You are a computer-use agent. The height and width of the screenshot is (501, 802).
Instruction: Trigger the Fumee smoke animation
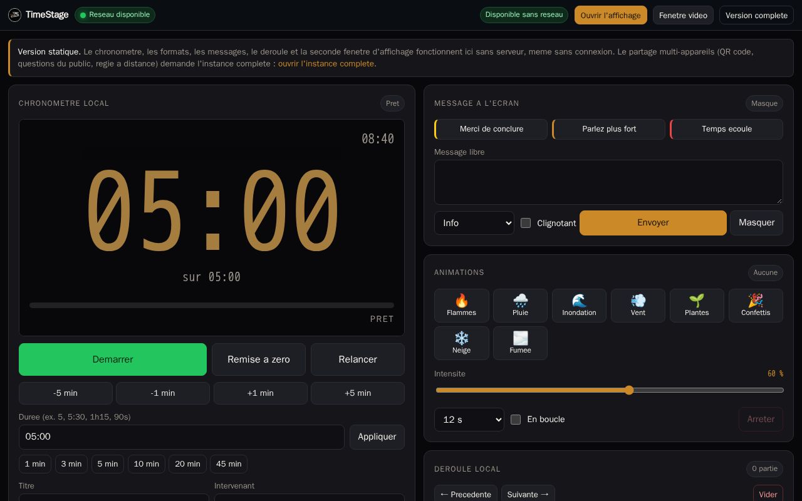click(x=520, y=343)
